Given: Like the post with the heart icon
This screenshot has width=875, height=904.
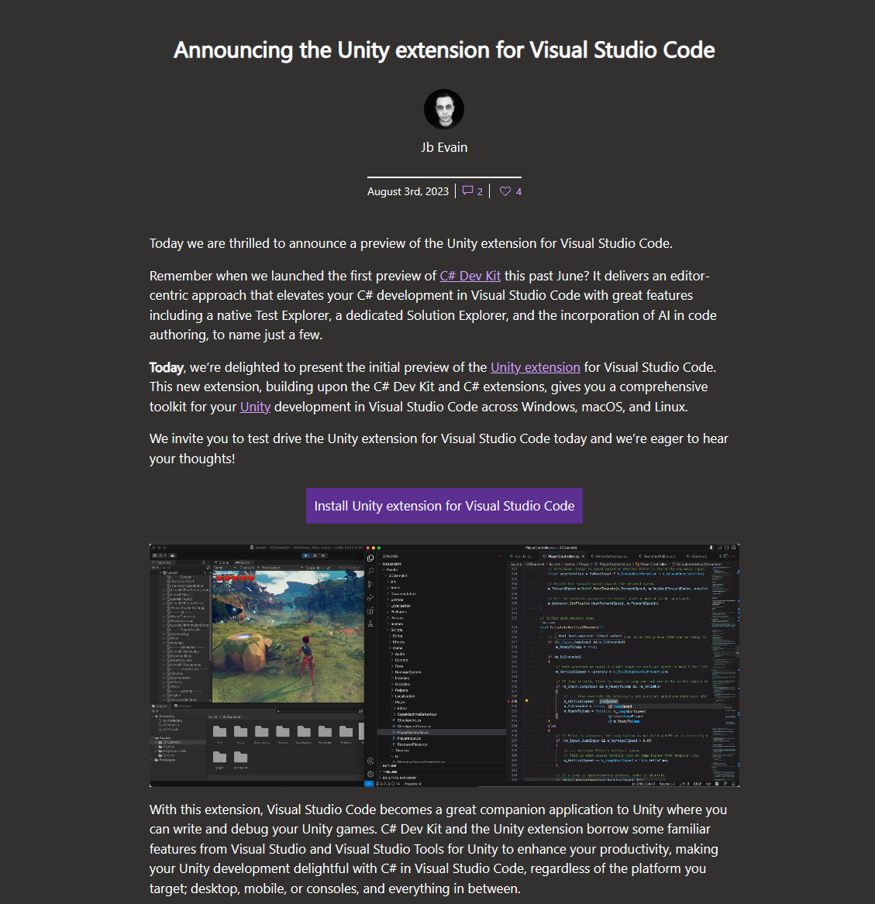Looking at the screenshot, I should point(505,191).
